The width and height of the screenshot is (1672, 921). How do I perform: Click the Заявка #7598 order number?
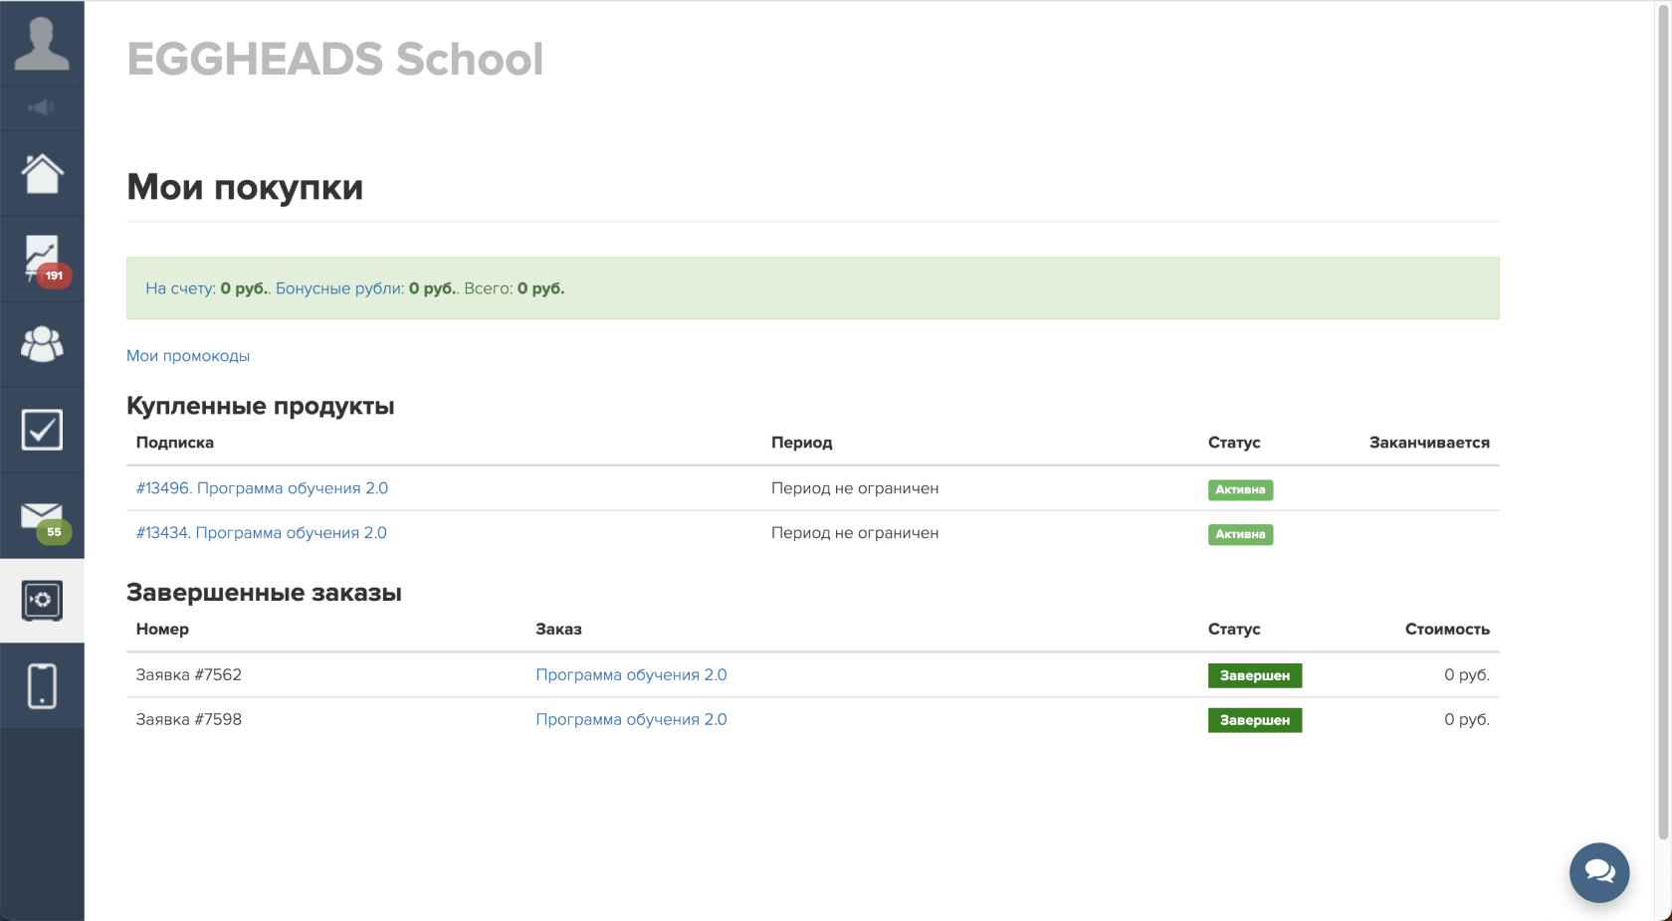click(189, 719)
